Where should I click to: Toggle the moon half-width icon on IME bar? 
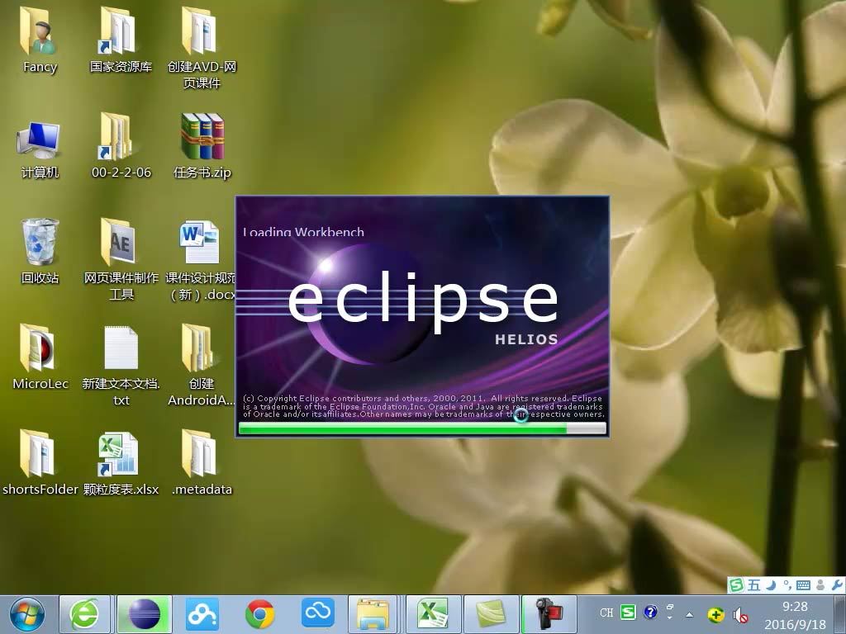coord(771,584)
